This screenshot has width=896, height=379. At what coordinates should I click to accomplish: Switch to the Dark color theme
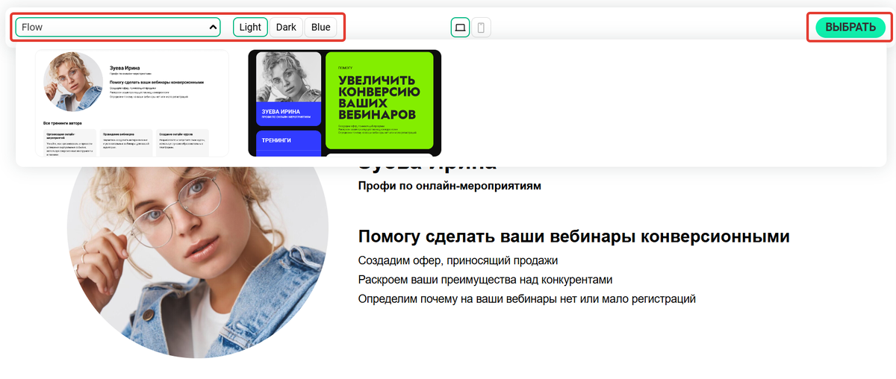[286, 28]
